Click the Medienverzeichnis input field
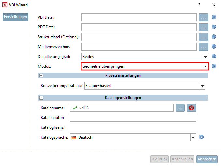The height and width of the screenshot is (166, 221). (139, 47)
